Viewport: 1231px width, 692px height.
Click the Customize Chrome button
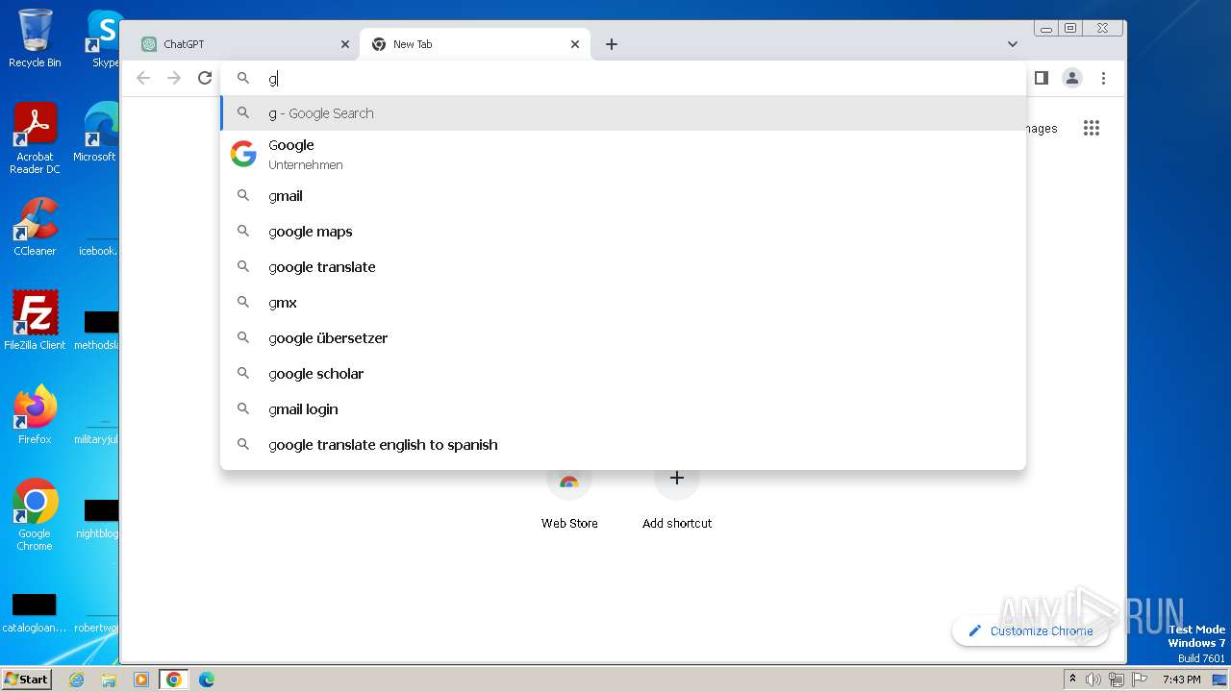[1030, 630]
